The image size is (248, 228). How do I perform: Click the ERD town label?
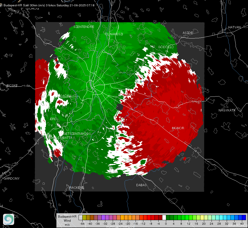[x=53, y=119]
